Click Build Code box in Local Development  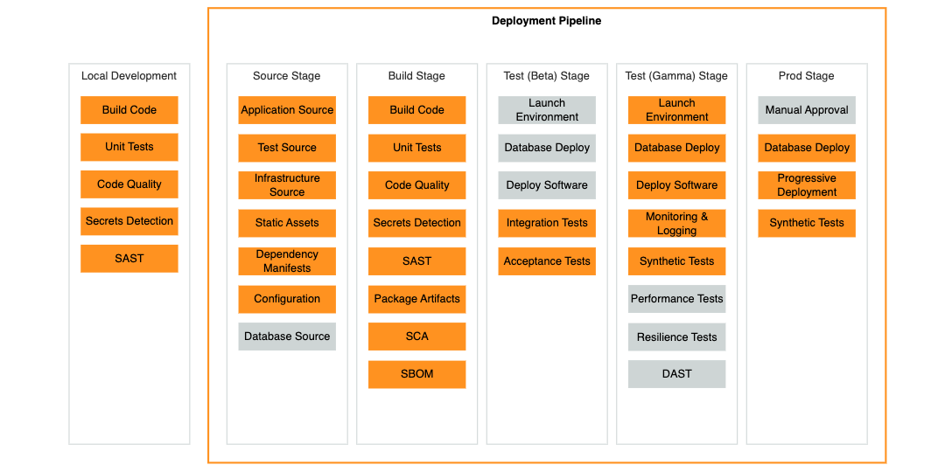129,110
